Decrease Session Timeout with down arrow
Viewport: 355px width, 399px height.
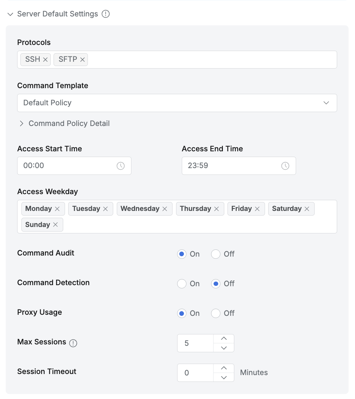[224, 378]
